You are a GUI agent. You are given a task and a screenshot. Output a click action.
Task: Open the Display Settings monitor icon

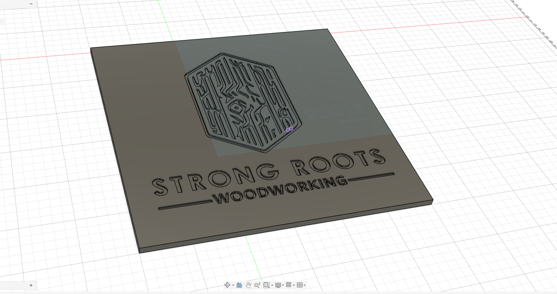278,285
